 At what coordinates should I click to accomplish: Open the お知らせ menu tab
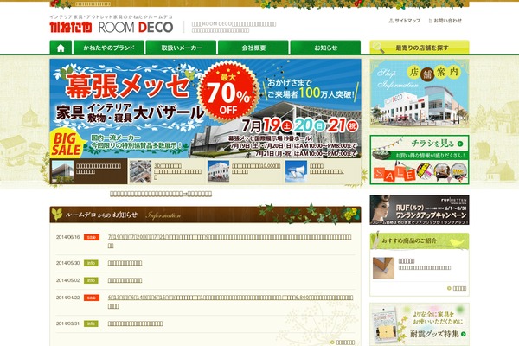tap(326, 48)
